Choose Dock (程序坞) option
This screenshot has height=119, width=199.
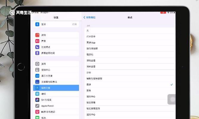coord(130,54)
